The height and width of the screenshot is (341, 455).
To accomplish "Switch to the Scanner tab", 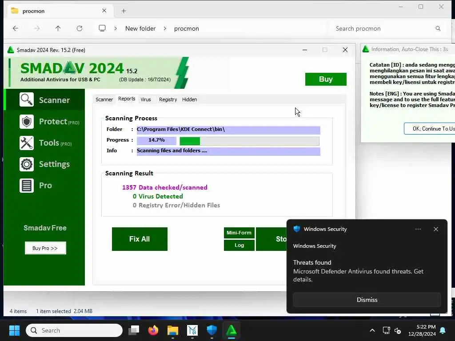I will pyautogui.click(x=104, y=99).
